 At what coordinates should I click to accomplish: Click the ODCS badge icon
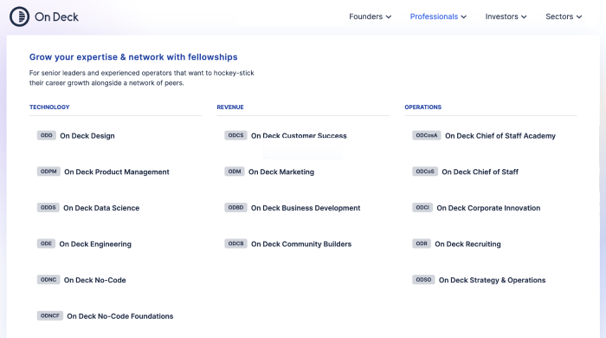235,135
